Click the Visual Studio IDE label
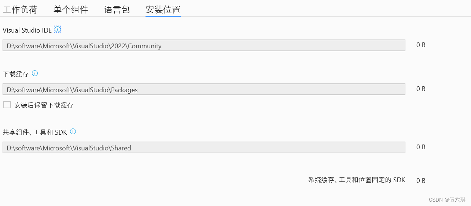This screenshot has width=471, height=206. 27,30
